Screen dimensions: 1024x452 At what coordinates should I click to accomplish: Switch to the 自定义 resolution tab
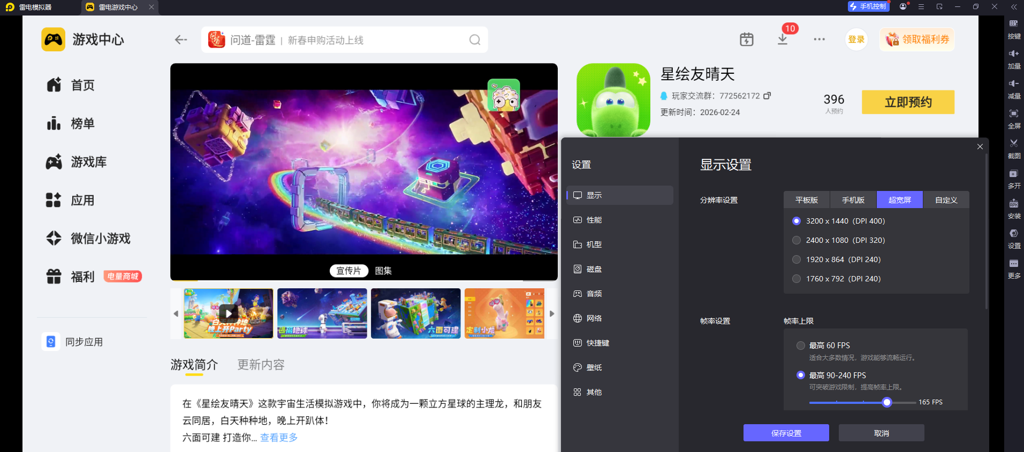[946, 200]
